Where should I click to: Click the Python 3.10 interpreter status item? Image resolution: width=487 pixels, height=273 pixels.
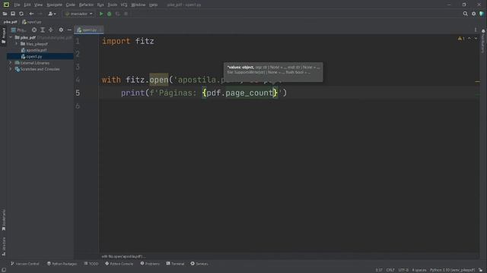coord(453,270)
